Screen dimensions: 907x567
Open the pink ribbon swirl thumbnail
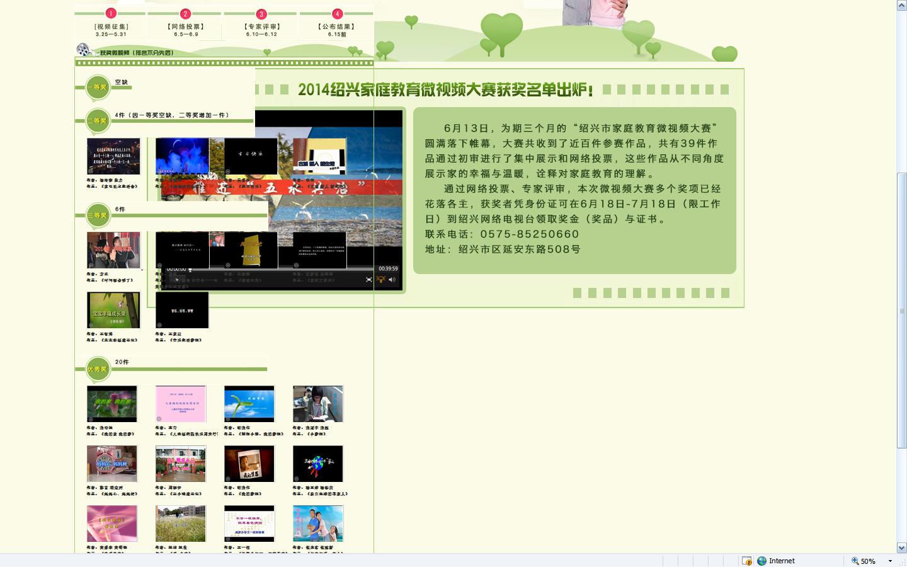pyautogui.click(x=111, y=524)
